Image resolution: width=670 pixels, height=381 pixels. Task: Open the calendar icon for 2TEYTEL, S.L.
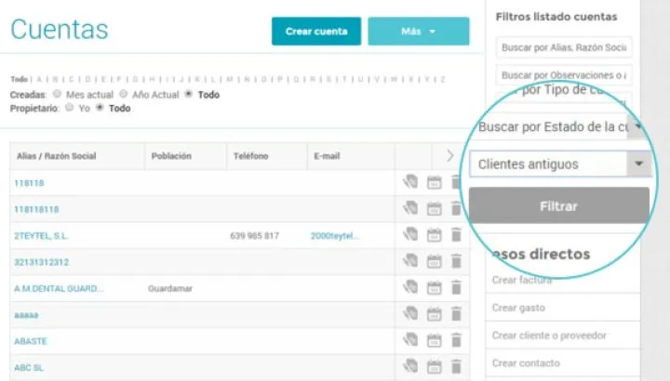(435, 235)
